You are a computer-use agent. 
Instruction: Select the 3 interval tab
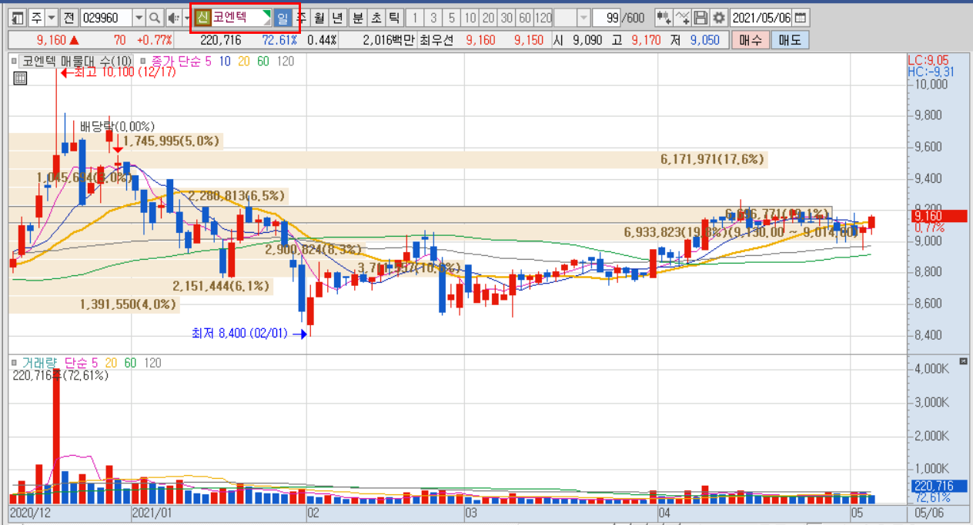click(x=433, y=18)
